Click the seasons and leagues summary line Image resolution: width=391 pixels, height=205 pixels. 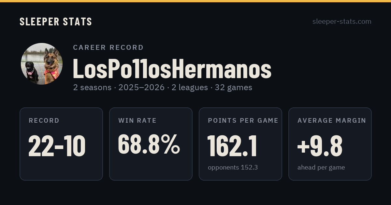click(163, 88)
